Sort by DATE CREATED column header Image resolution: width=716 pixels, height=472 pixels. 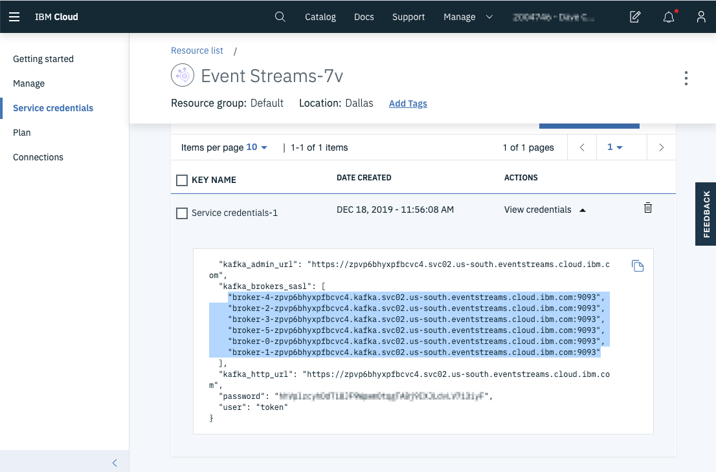pos(364,178)
